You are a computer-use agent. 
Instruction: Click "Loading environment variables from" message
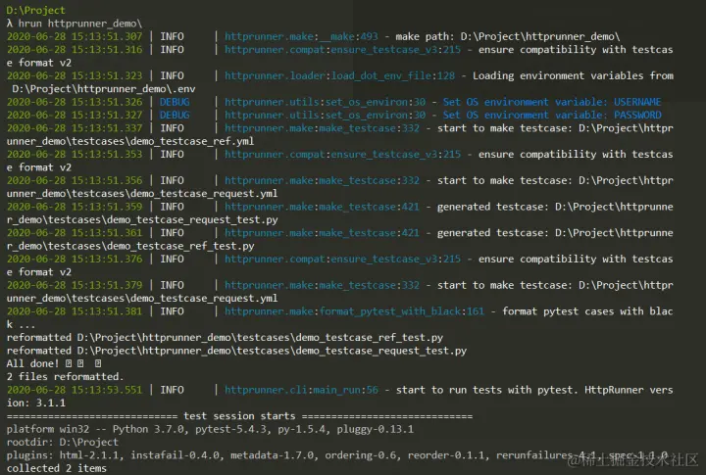(573, 75)
